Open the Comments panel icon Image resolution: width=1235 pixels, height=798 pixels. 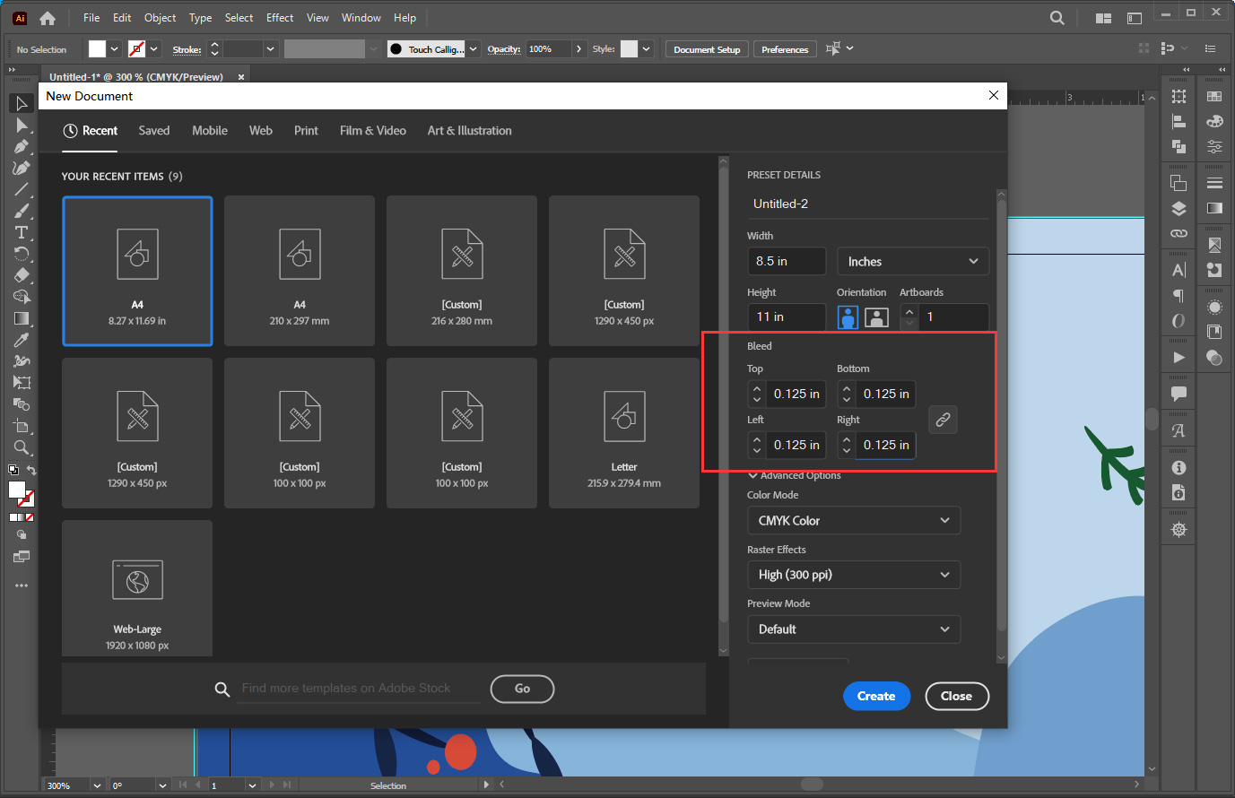click(x=1178, y=394)
